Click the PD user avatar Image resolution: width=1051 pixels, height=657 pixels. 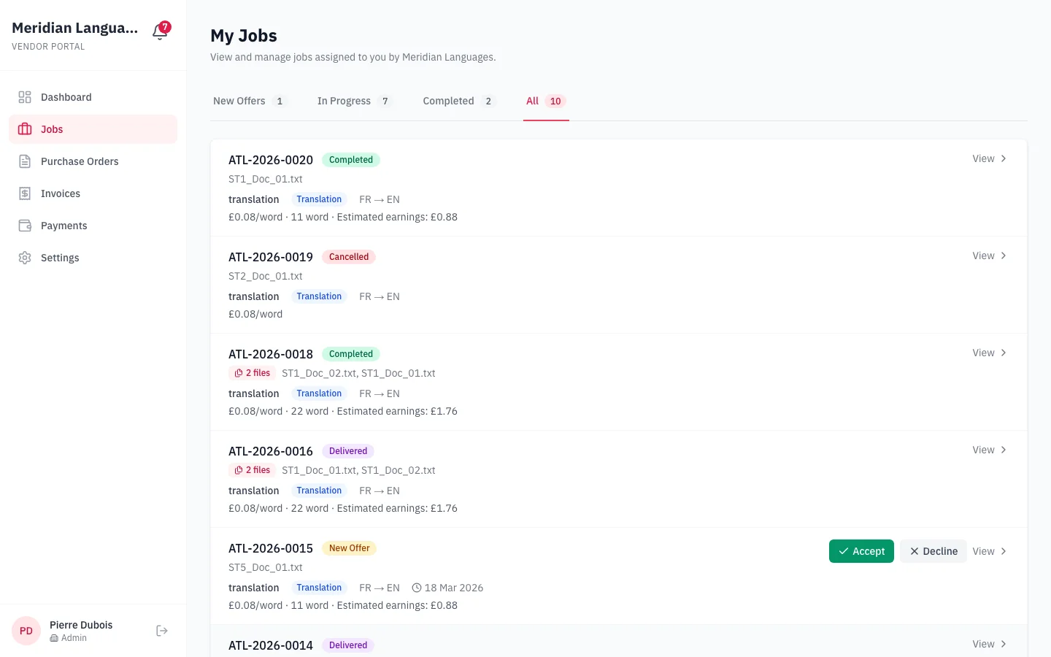tap(26, 631)
